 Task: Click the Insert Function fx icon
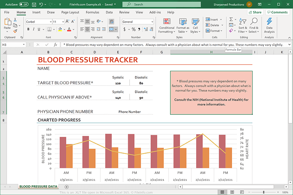(56, 45)
